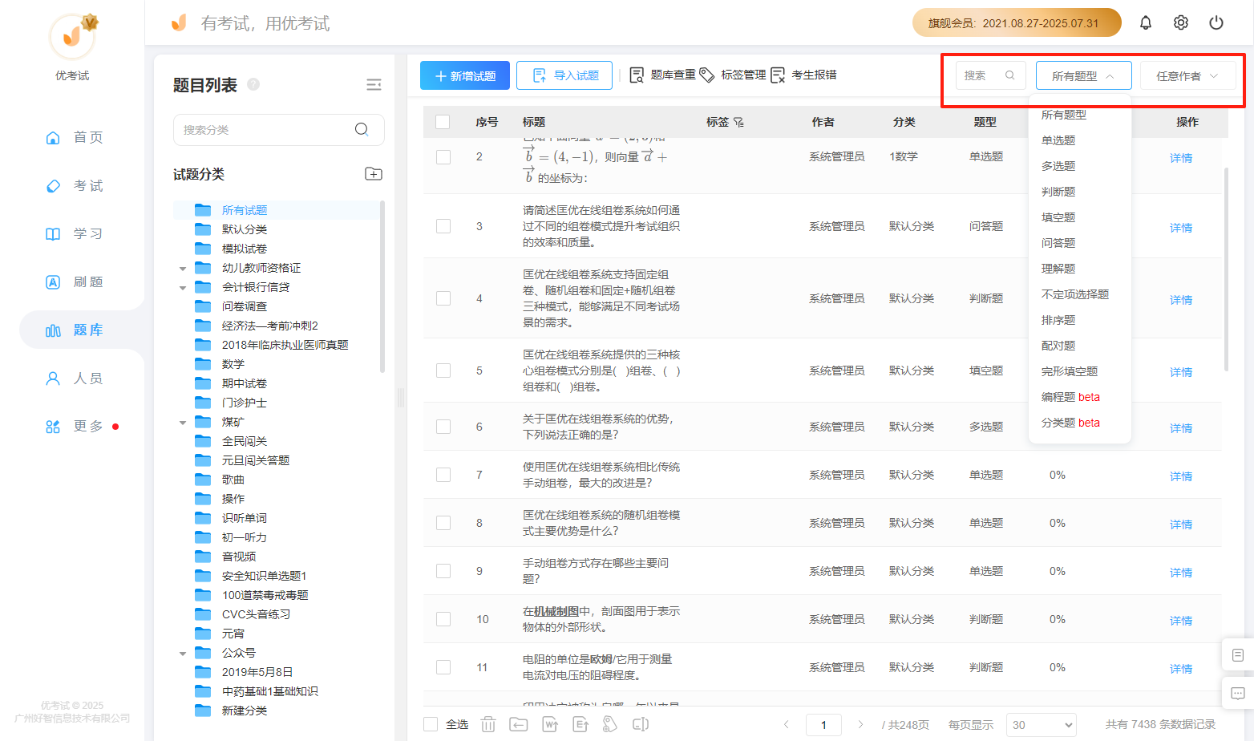The width and height of the screenshot is (1254, 741).
Task: Click the batch tag icon in footer
Action: 610,724
